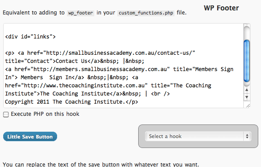Enable the Execute PHP on this hook checkbox
The height and width of the screenshot is (167, 261).
pyautogui.click(x=6, y=115)
